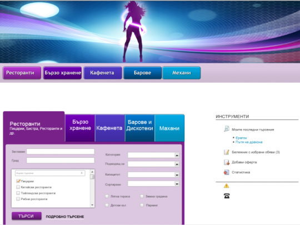Open the Категория dropdown

coord(153,155)
